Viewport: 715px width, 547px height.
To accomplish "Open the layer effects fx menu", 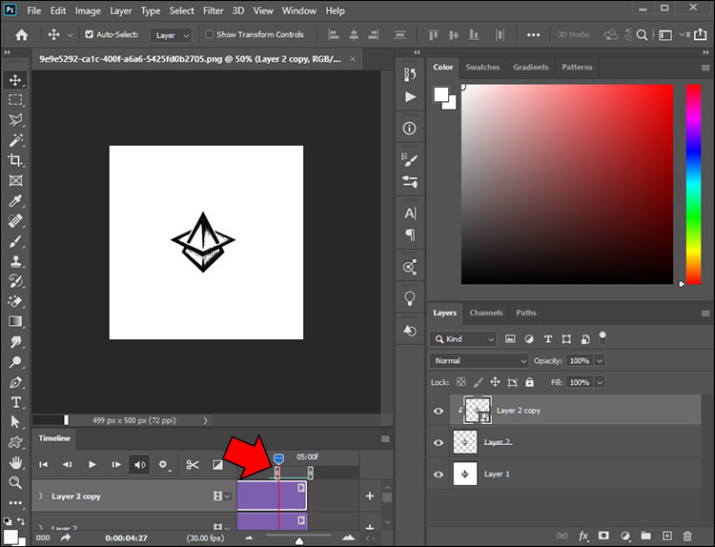I will (583, 537).
